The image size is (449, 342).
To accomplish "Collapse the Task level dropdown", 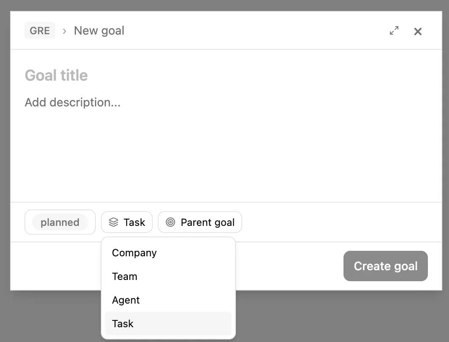I will tap(127, 222).
